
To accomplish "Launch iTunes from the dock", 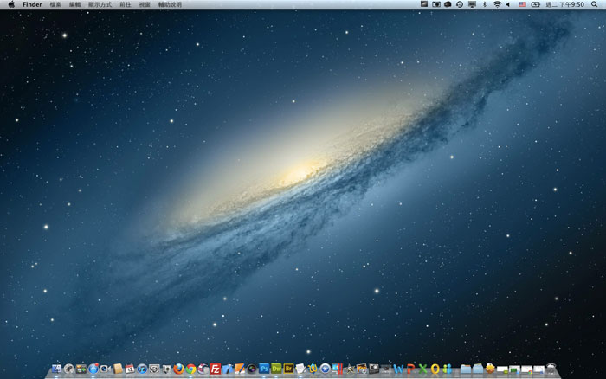I will pos(142,369).
